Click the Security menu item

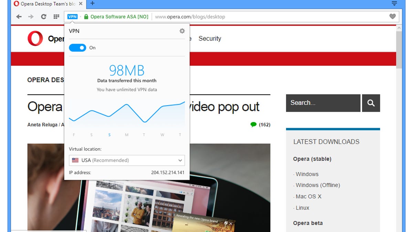(210, 38)
